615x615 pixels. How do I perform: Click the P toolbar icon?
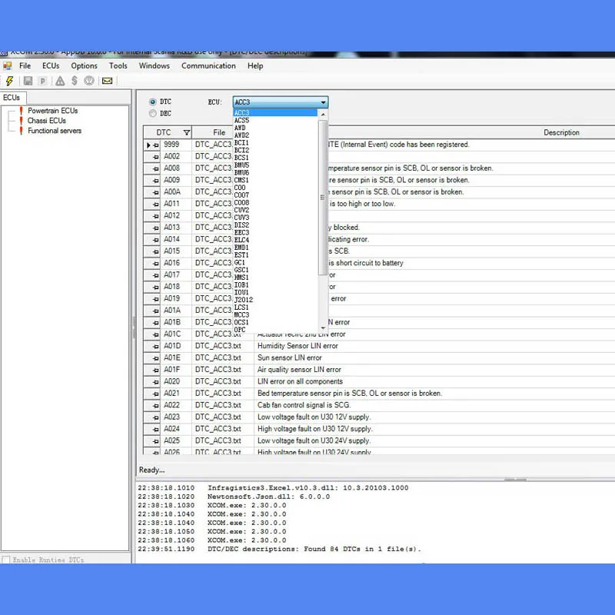coord(43,81)
